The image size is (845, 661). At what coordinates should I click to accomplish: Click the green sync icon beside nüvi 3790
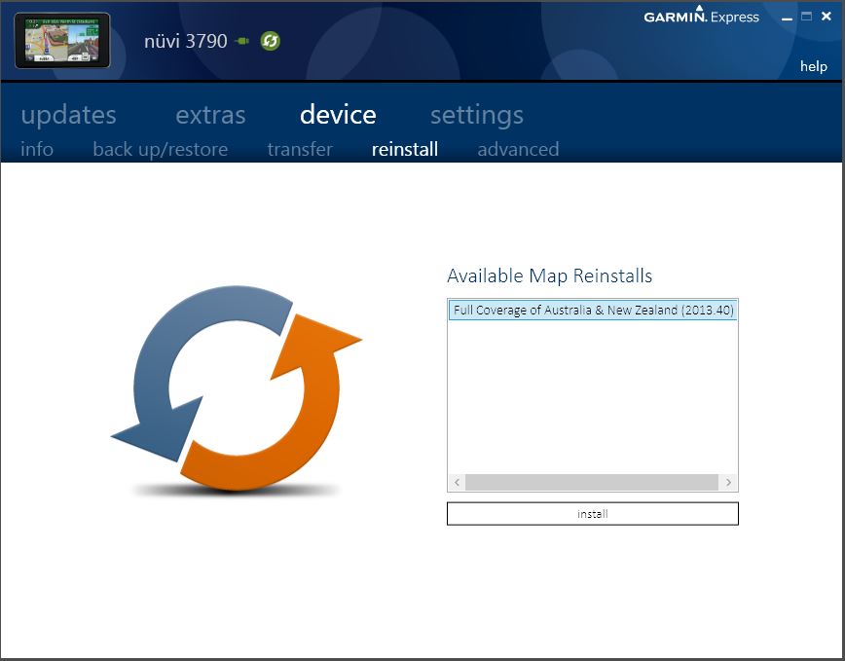[x=270, y=41]
